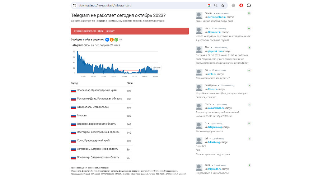Click the zoom magnifier icon in address bar
The height and width of the screenshot is (176, 323).
click(216, 5)
